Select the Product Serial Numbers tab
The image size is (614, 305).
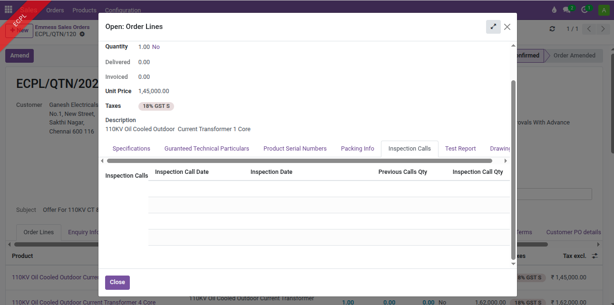[x=295, y=149]
